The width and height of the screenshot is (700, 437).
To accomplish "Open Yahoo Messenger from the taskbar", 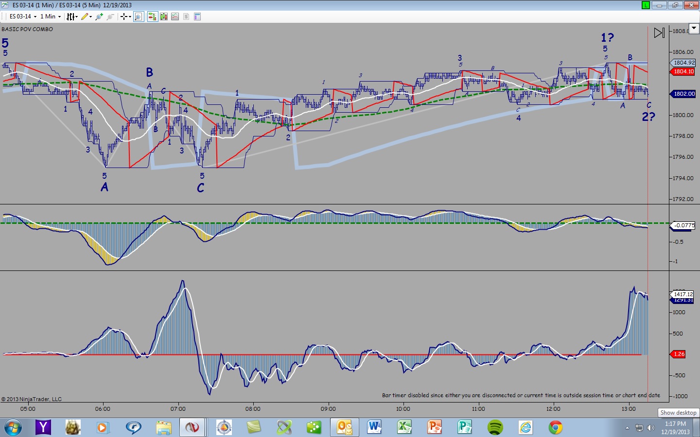I will (43, 427).
